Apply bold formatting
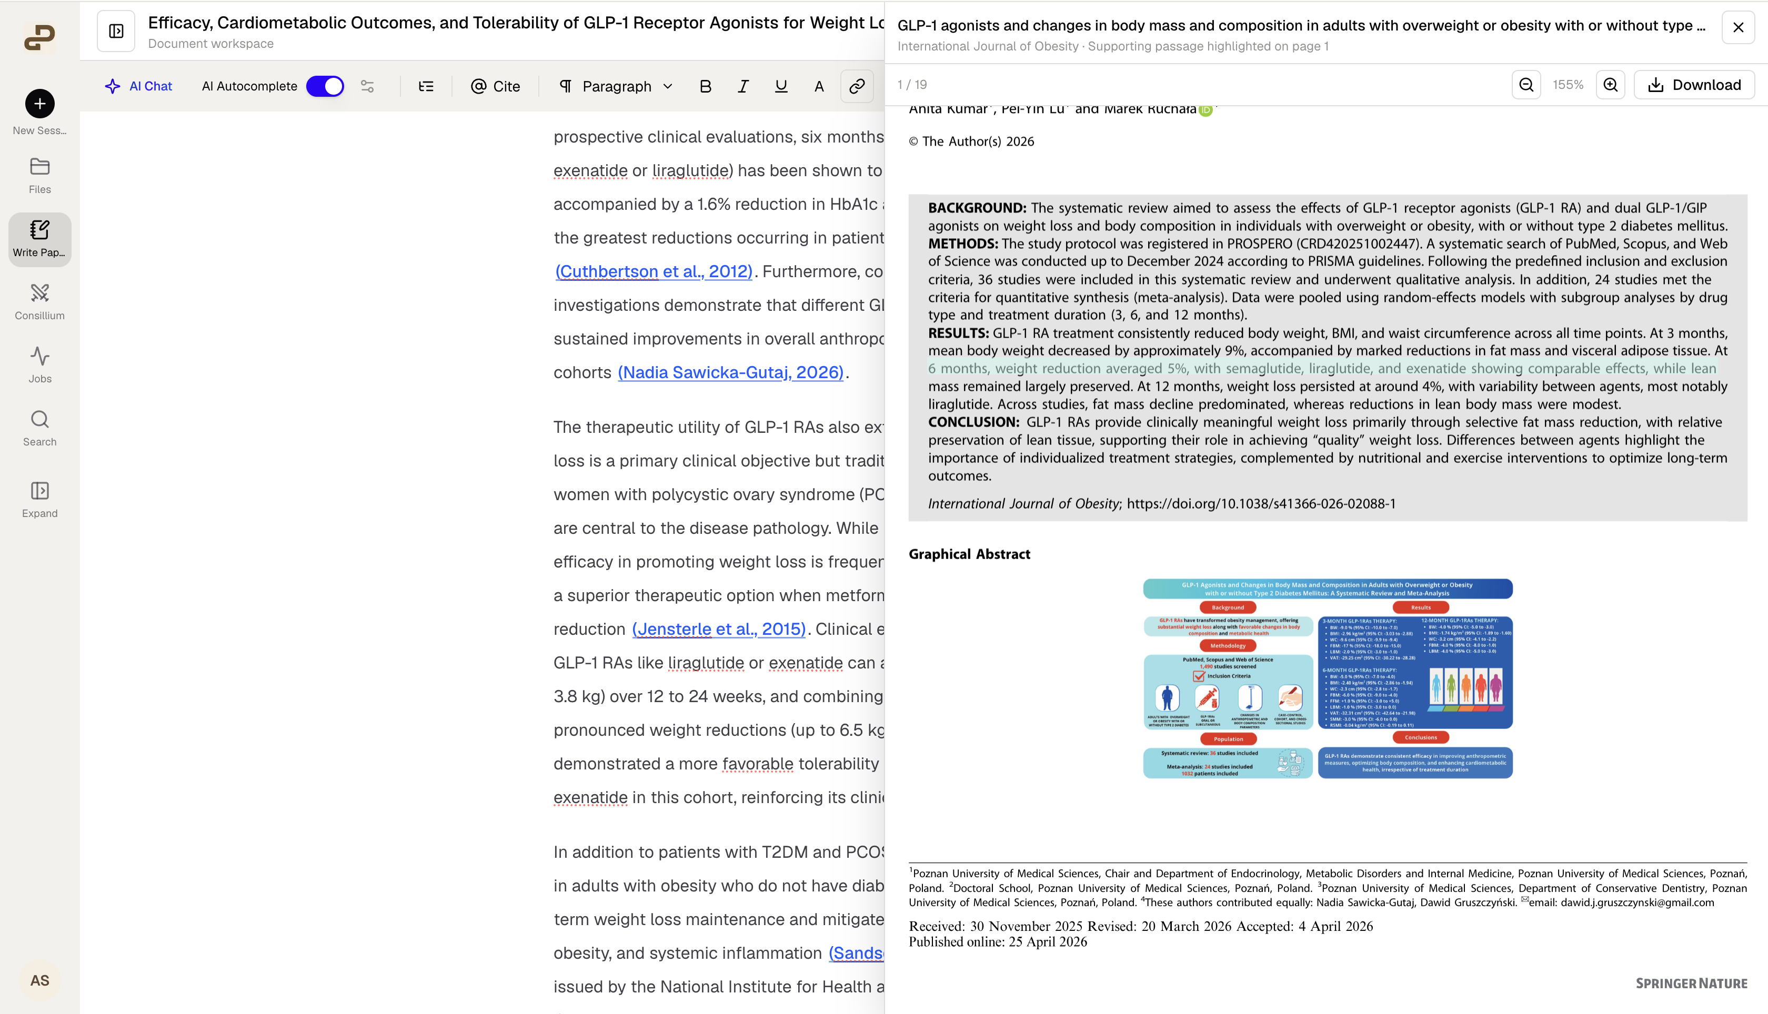This screenshot has height=1014, width=1768. pos(705,86)
